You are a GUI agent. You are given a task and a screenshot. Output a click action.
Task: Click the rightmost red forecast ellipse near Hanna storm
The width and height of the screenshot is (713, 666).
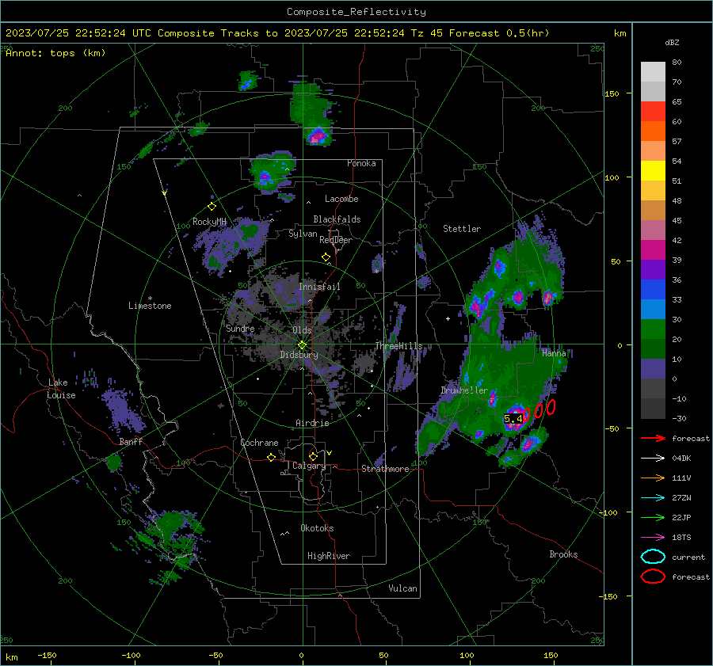[x=551, y=407]
